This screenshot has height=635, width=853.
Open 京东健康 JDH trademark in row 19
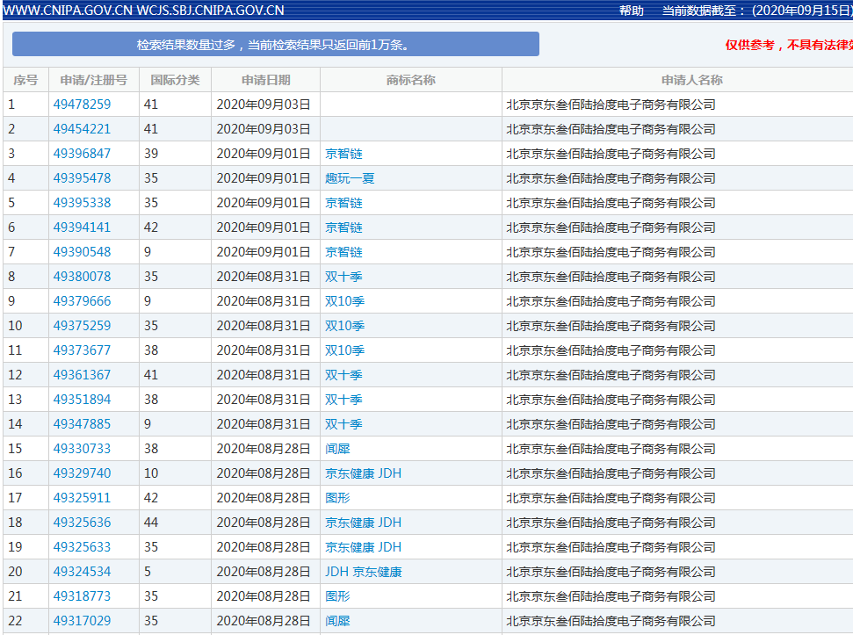[364, 547]
